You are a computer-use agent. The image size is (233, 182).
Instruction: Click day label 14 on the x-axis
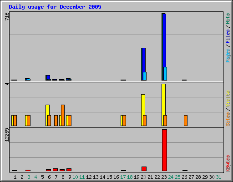102,177
